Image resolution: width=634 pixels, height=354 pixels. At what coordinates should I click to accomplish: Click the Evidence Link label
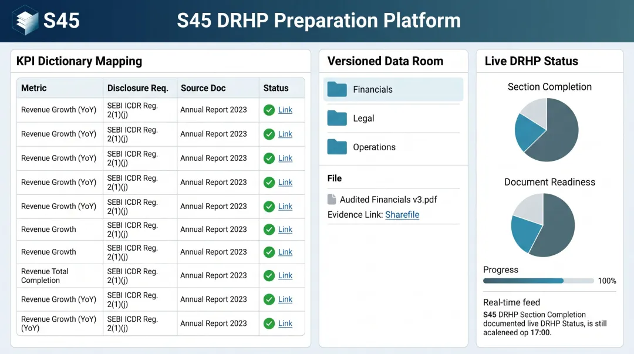[355, 214]
